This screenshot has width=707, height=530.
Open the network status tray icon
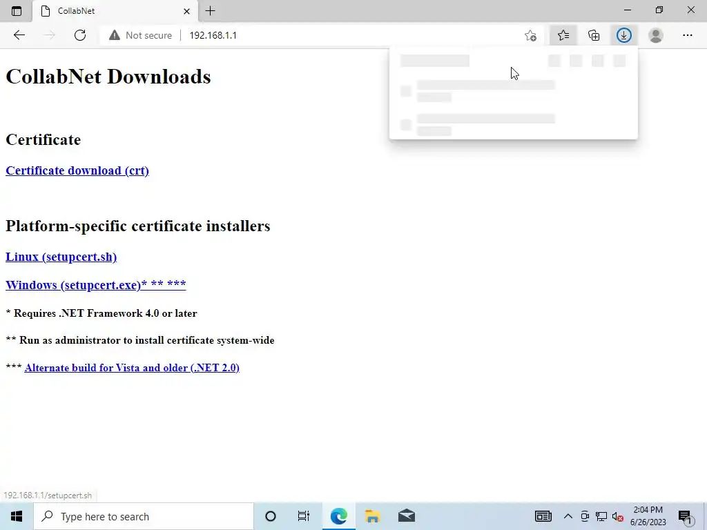[601, 516]
